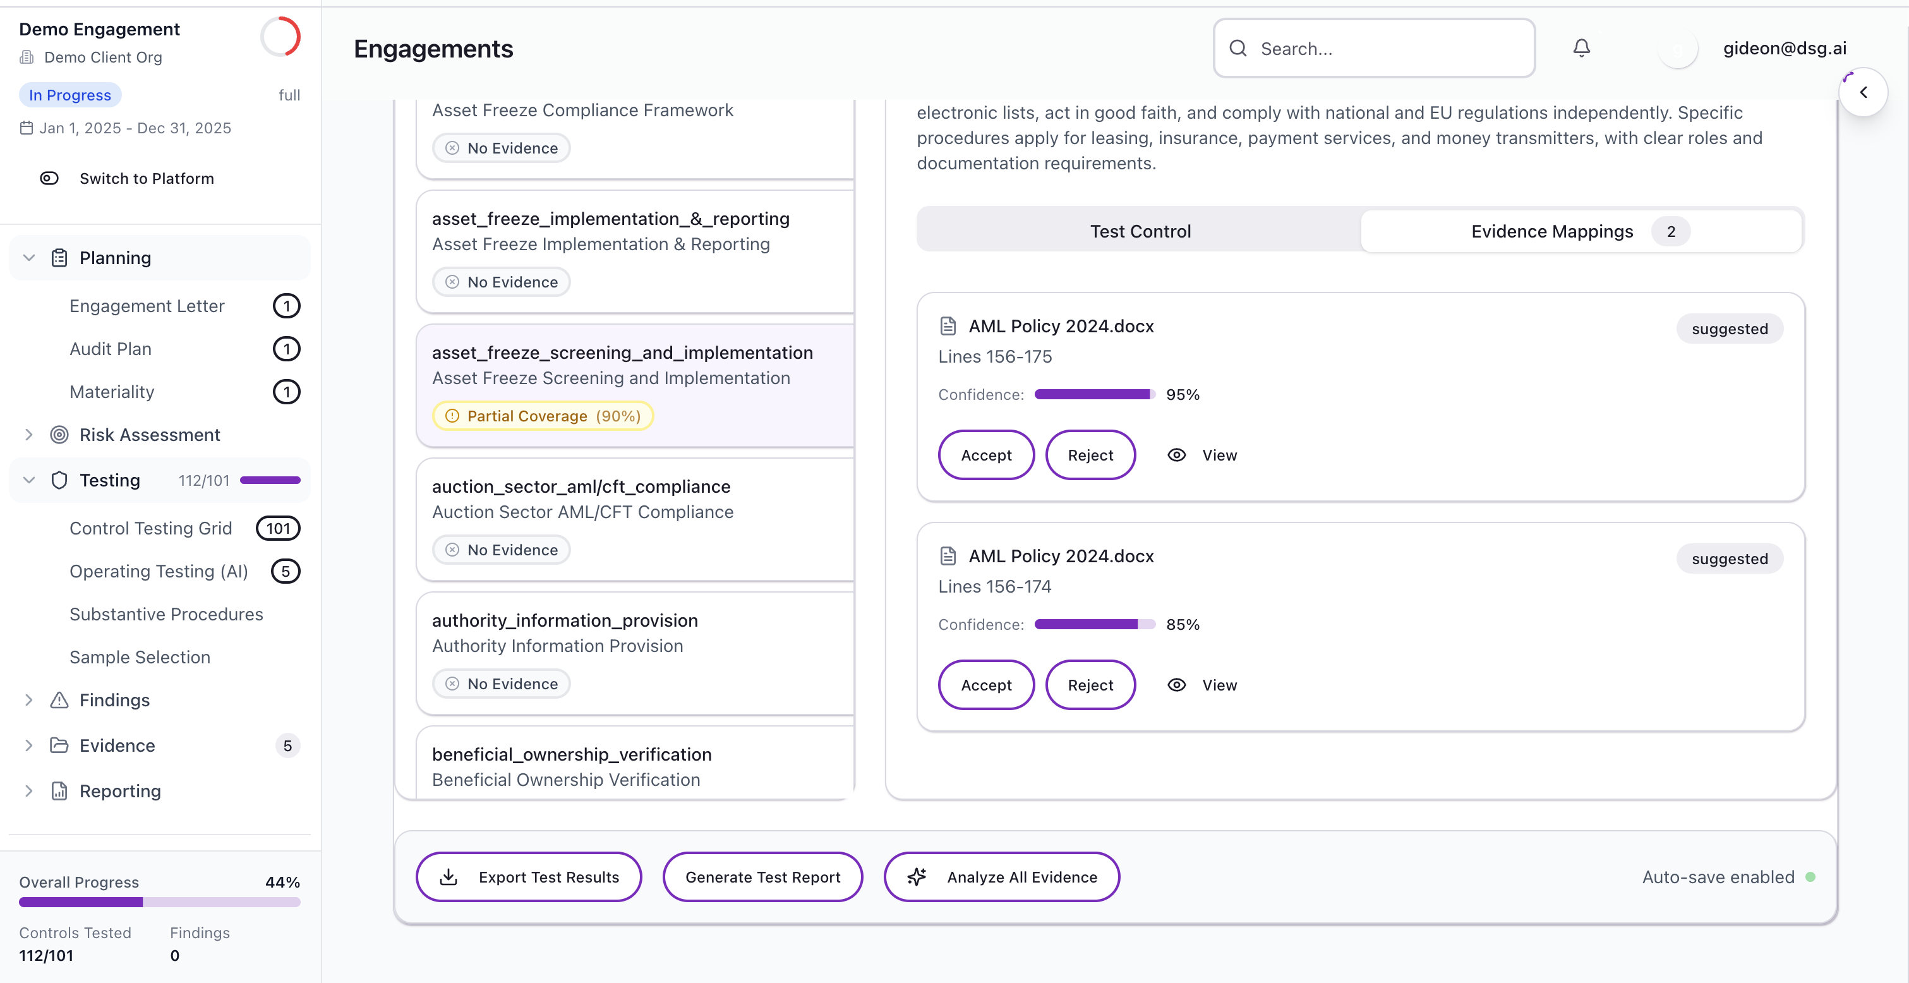
Task: Click the Risk Assessment target icon
Action: [x=59, y=435]
